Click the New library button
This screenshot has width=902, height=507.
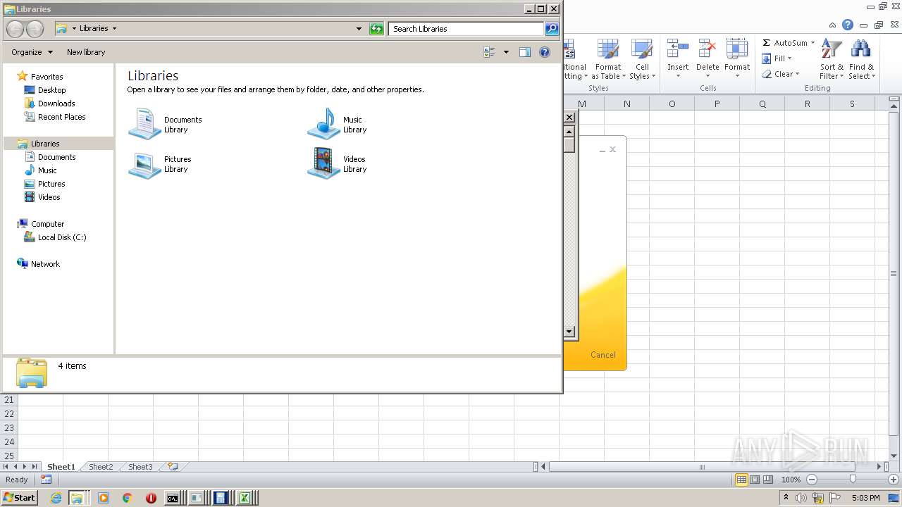[86, 52]
